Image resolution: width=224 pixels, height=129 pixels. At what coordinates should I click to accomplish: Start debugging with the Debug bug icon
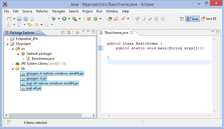click(x=54, y=19)
